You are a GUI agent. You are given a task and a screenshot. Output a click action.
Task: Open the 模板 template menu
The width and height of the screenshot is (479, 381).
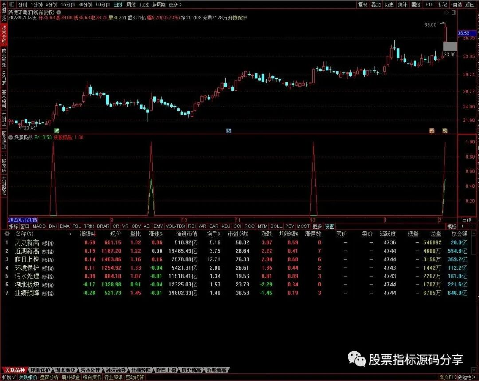(x=452, y=226)
